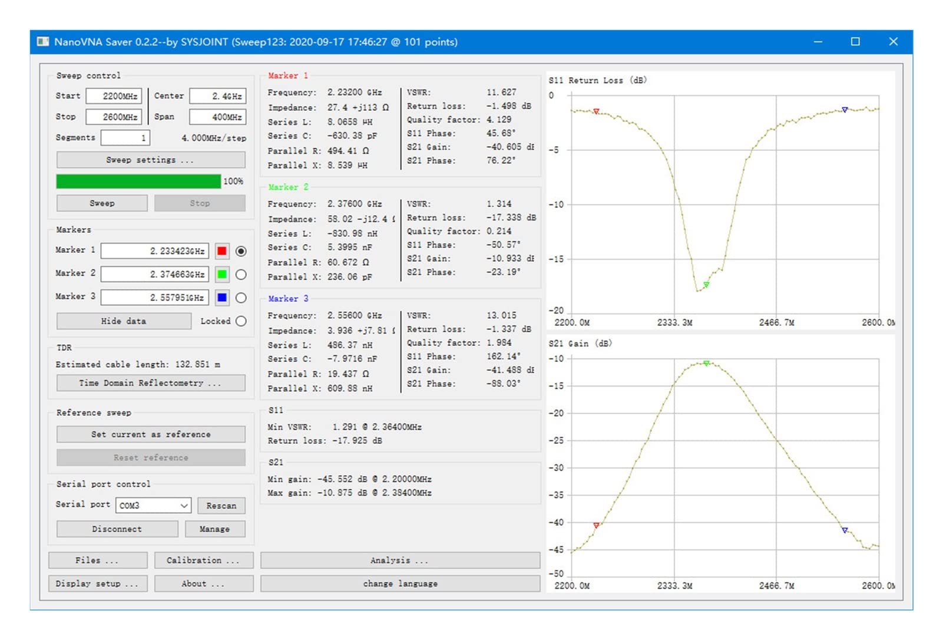Focus the Marker 2 frequency field
The height and width of the screenshot is (640, 943).
pos(155,275)
